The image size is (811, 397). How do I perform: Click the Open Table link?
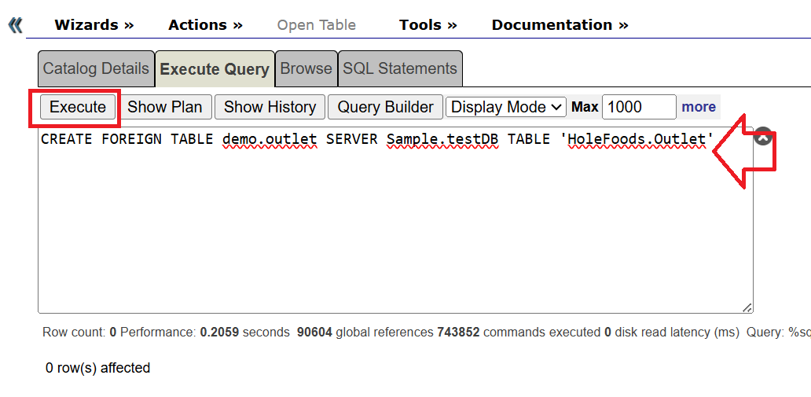point(316,25)
